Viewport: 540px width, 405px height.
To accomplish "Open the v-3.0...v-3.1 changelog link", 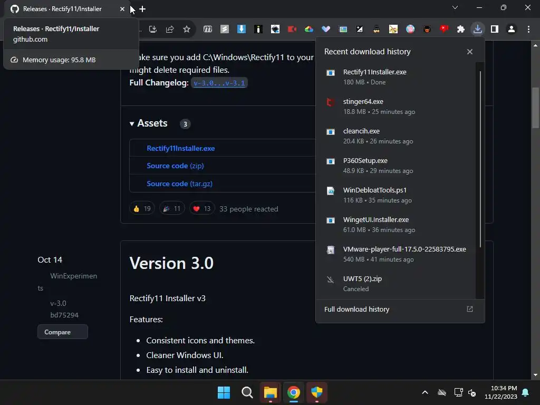I will coord(219,83).
